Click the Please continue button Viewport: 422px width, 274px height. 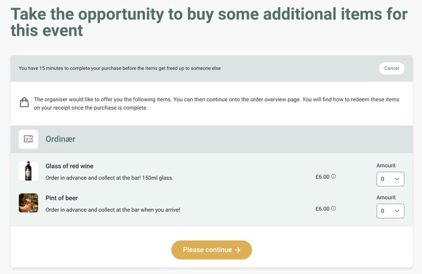click(212, 250)
